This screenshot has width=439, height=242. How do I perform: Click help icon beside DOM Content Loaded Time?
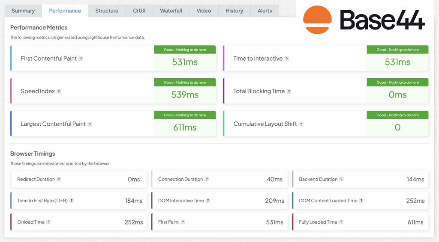click(361, 201)
